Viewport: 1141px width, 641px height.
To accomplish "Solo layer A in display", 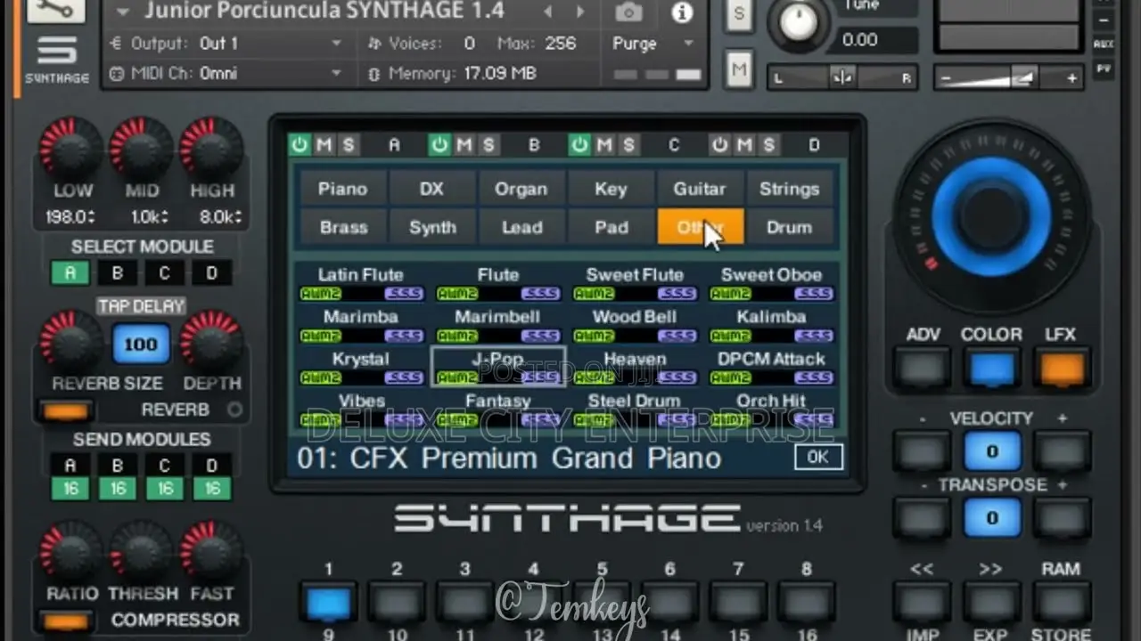I will 348,144.
